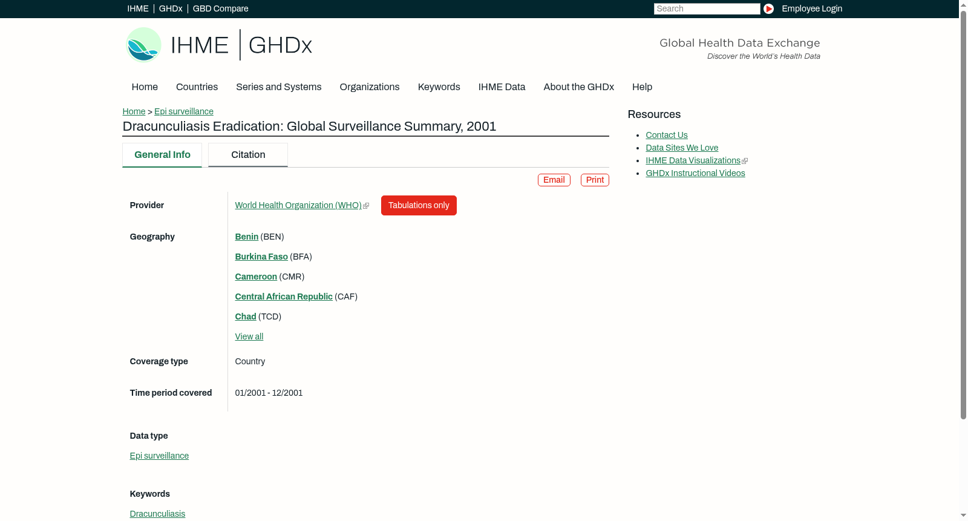Go to the Home menu item
This screenshot has height=521, width=968.
tap(145, 87)
